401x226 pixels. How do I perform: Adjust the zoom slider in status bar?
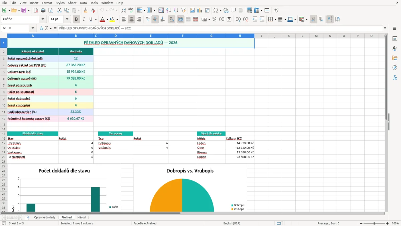(374, 223)
